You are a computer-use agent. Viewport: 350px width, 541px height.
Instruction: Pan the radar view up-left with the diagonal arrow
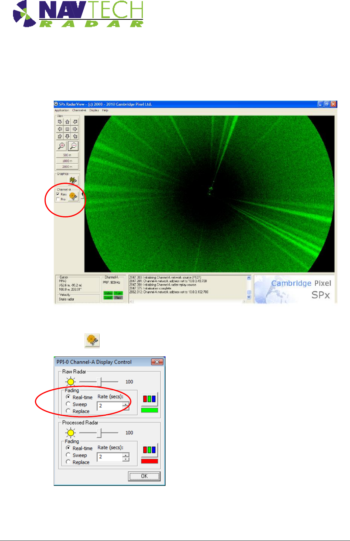click(x=60, y=122)
